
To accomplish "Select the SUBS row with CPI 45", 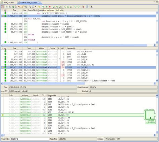I will tap(78, 62).
